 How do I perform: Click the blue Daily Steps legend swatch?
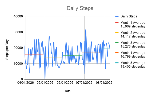[x=117, y=16]
